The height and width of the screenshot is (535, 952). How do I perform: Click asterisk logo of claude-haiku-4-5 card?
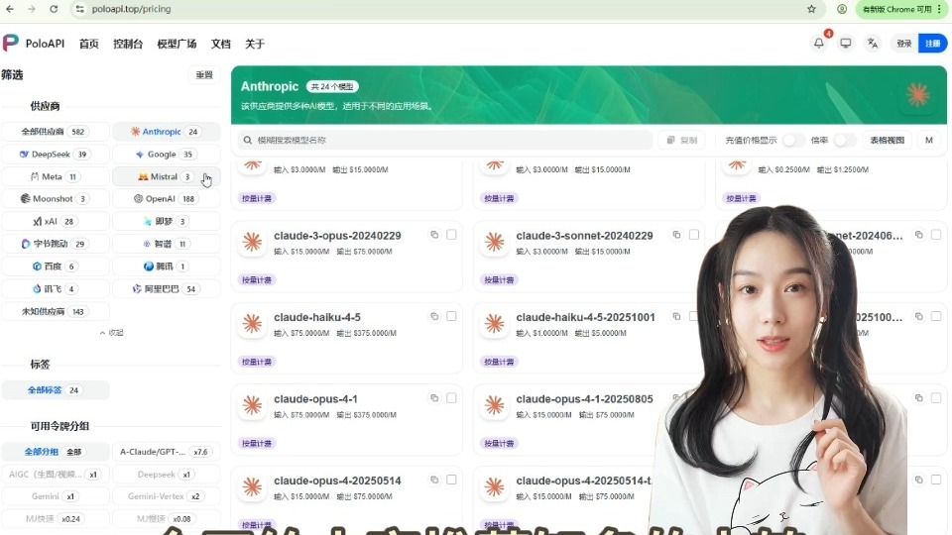pos(252,323)
